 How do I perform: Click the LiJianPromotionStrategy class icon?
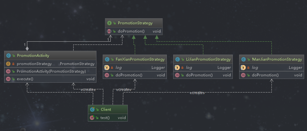[x=178, y=59]
